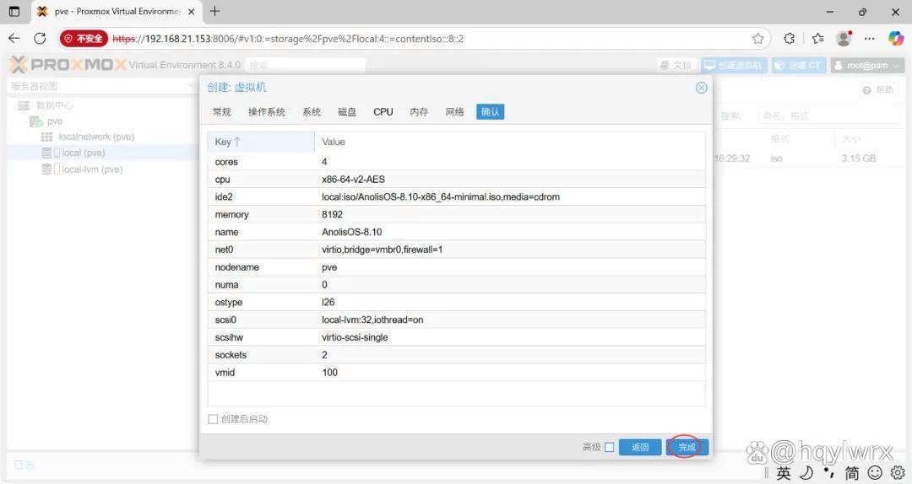Click the 返回 back button
Viewport: 912px width, 484px height.
(x=640, y=447)
